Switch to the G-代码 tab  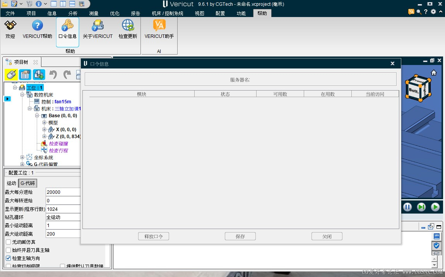[27, 183]
